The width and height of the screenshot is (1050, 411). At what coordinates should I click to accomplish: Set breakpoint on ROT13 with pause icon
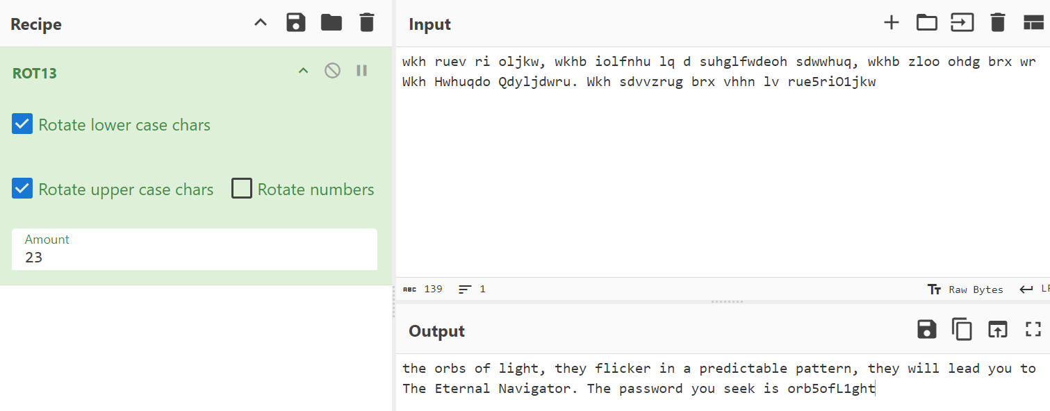click(x=361, y=70)
